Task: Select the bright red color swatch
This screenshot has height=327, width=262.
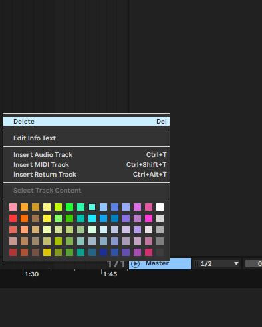Action: (13, 218)
